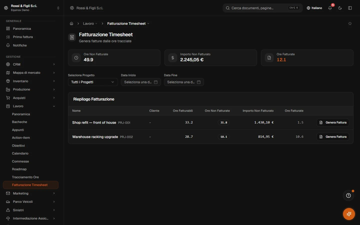Click the Inventario box icon
Screen dimensions: 360x225
8,81
